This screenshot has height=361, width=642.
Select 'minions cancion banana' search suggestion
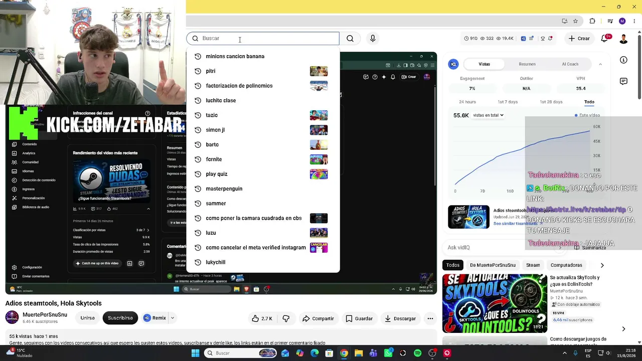[263, 57]
